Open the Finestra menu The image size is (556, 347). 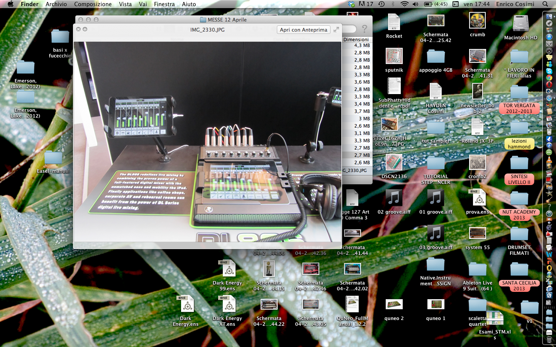click(164, 4)
